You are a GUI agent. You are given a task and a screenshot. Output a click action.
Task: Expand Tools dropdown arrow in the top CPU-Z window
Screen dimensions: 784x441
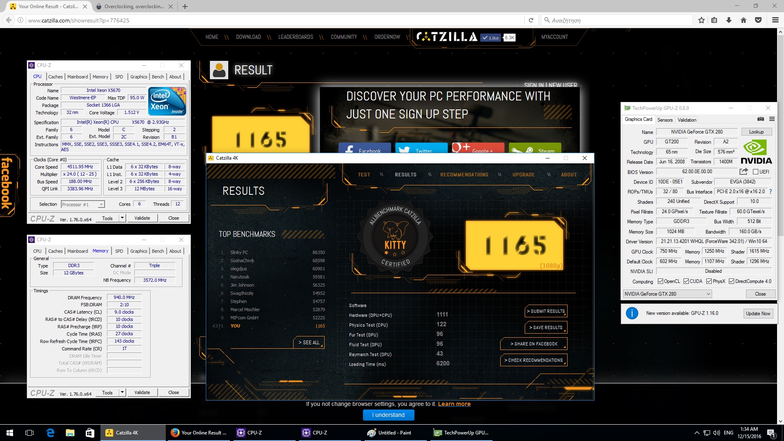(x=122, y=218)
